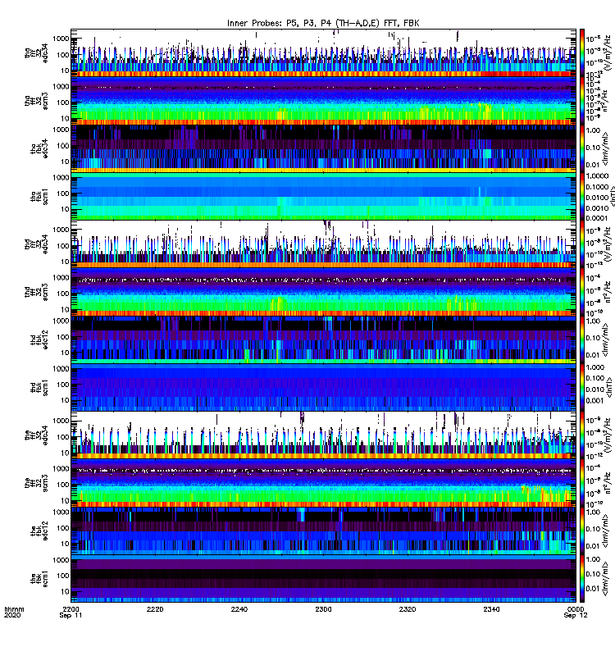This screenshot has height=656, width=615.
Task: Click inside the tha fbk edc34 spectrogram
Action: [323, 149]
